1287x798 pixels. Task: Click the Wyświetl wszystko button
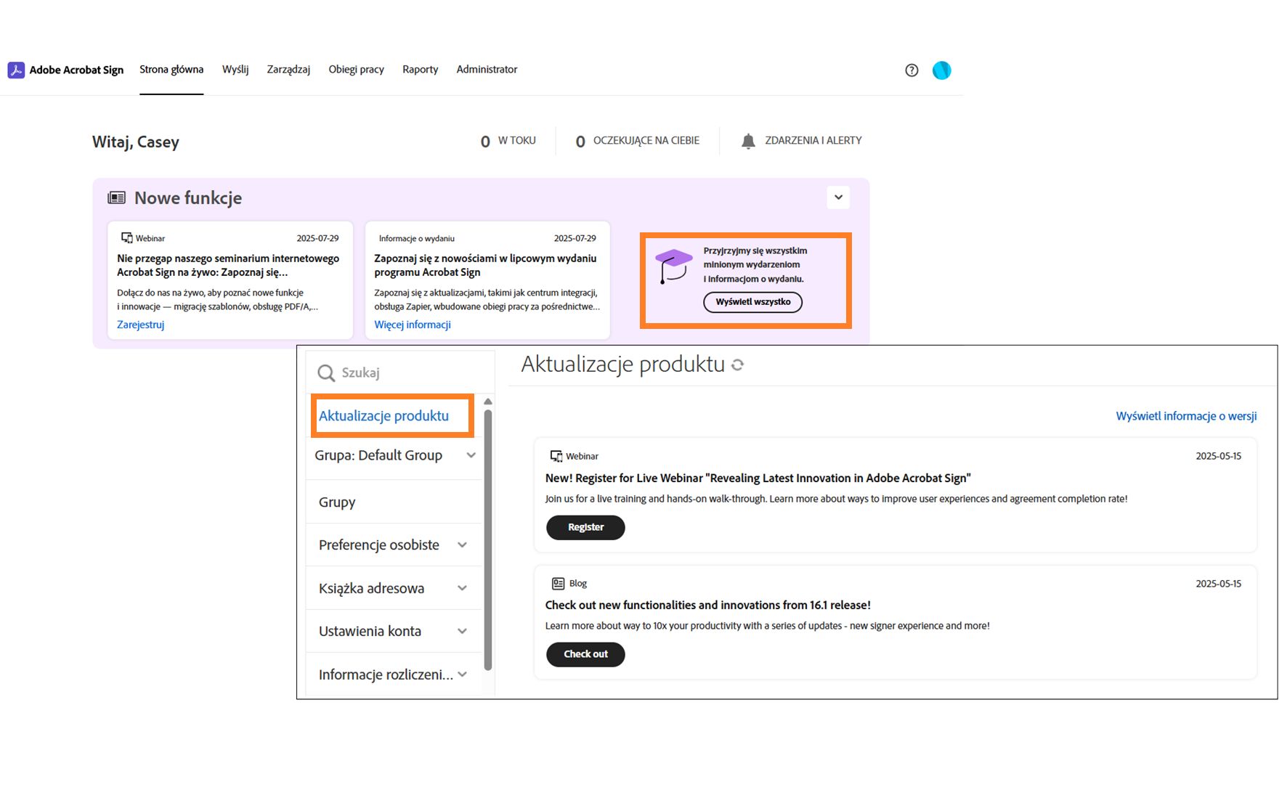tap(753, 302)
